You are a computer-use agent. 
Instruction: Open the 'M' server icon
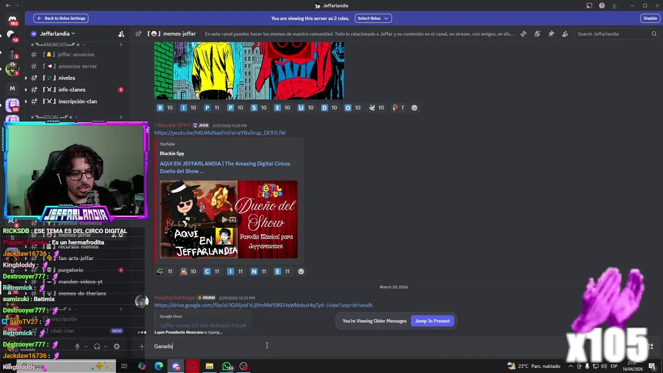pos(12,89)
